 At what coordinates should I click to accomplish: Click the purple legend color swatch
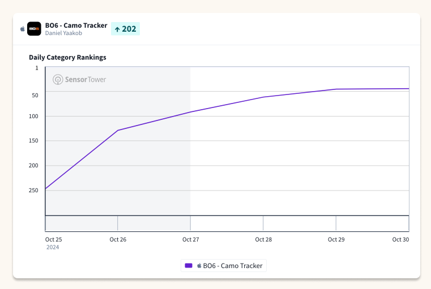[x=189, y=265]
